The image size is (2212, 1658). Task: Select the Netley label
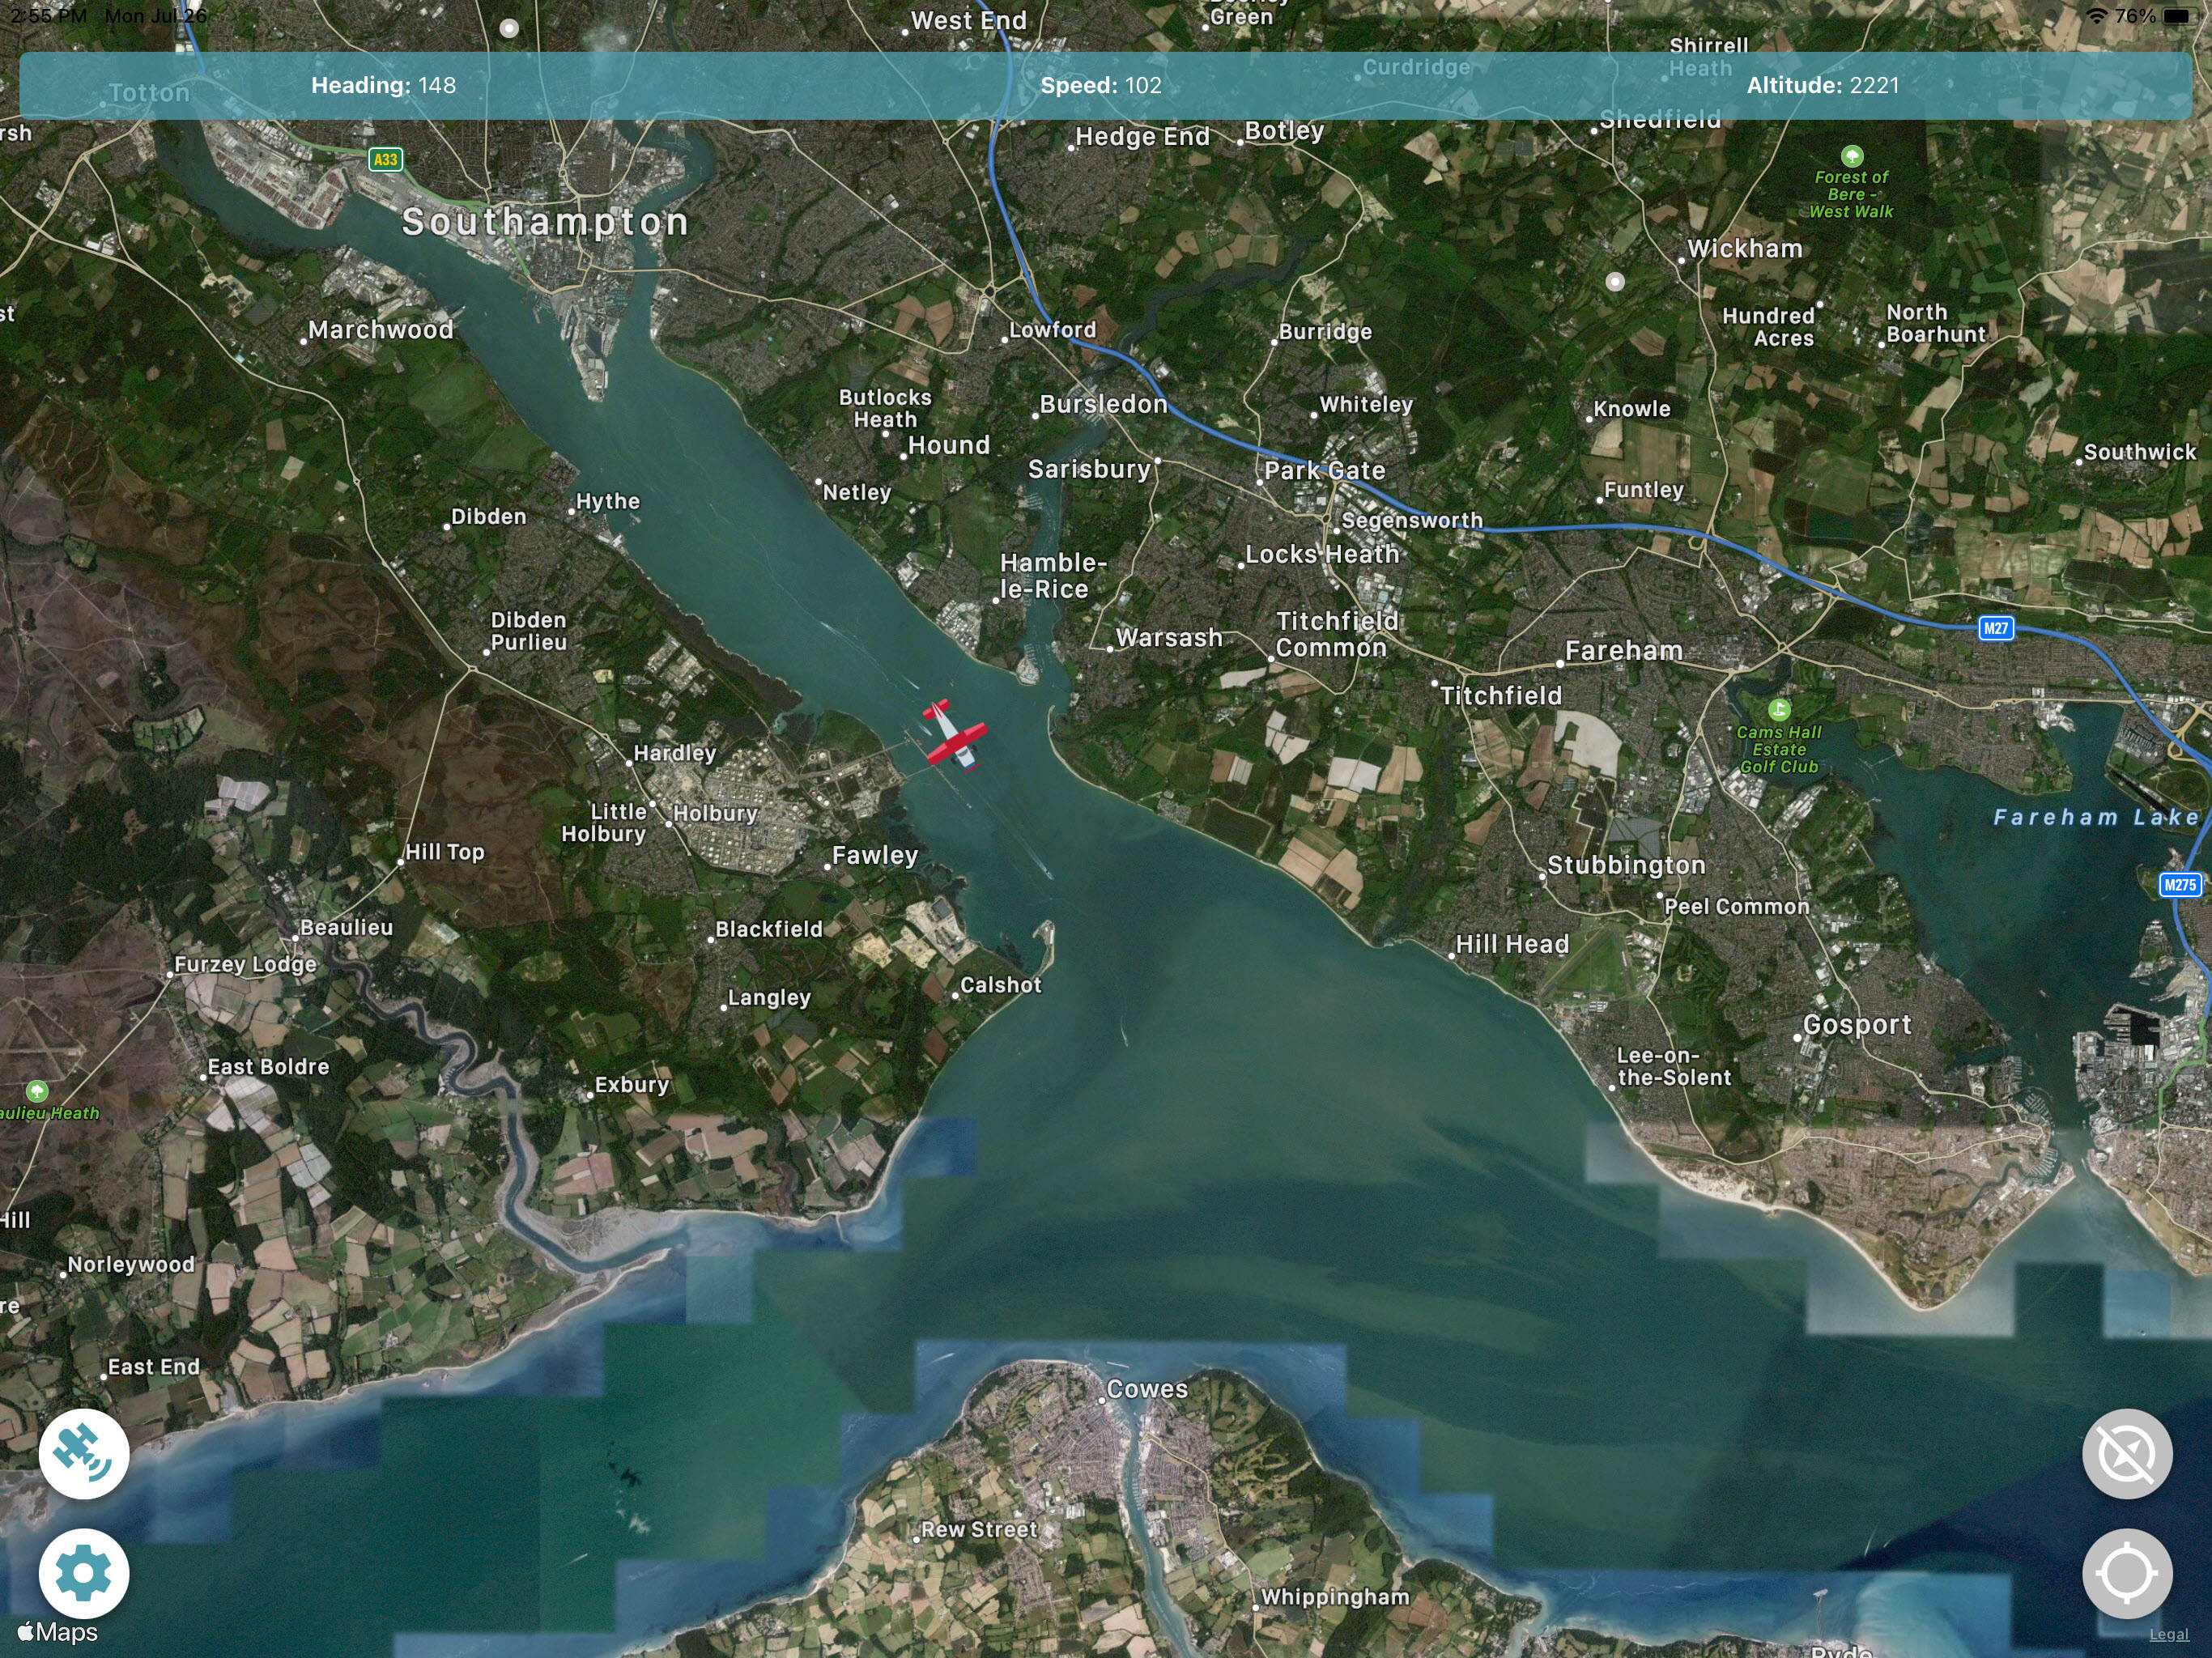(x=857, y=492)
